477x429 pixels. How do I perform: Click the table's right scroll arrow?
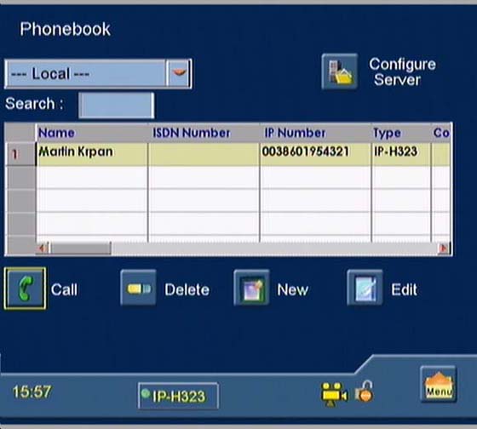pos(444,249)
